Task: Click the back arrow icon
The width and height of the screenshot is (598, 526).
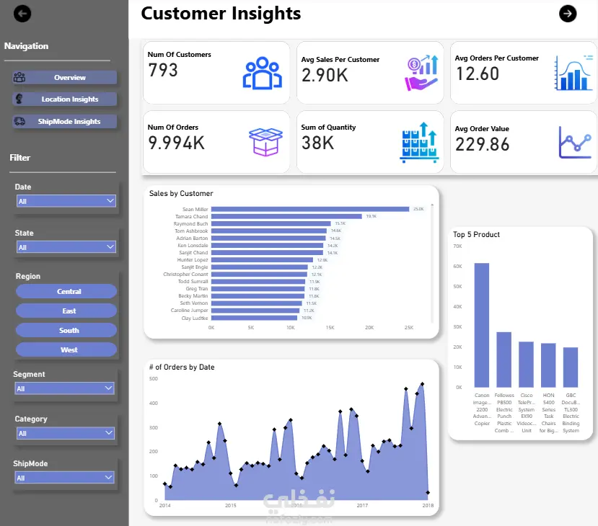Action: [x=22, y=14]
